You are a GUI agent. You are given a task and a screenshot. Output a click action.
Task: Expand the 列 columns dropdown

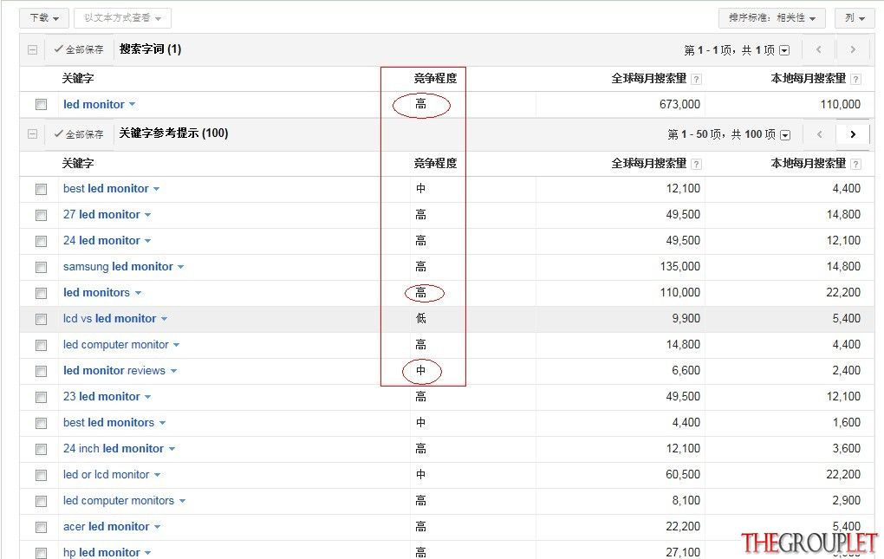[x=855, y=18]
